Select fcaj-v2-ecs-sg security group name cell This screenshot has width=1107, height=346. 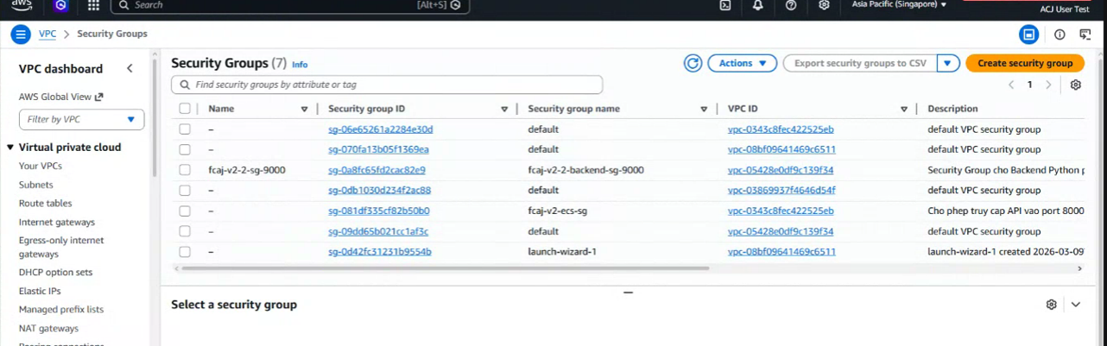[558, 211]
